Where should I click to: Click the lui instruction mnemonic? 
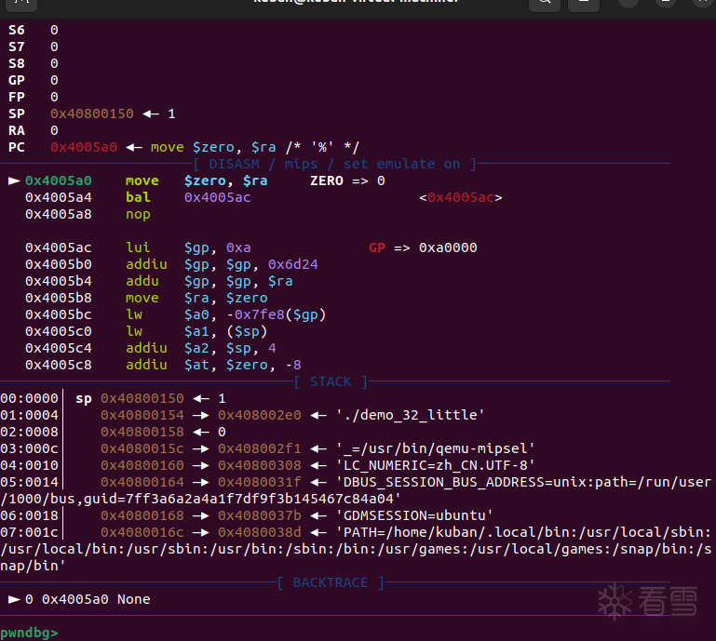coord(138,247)
